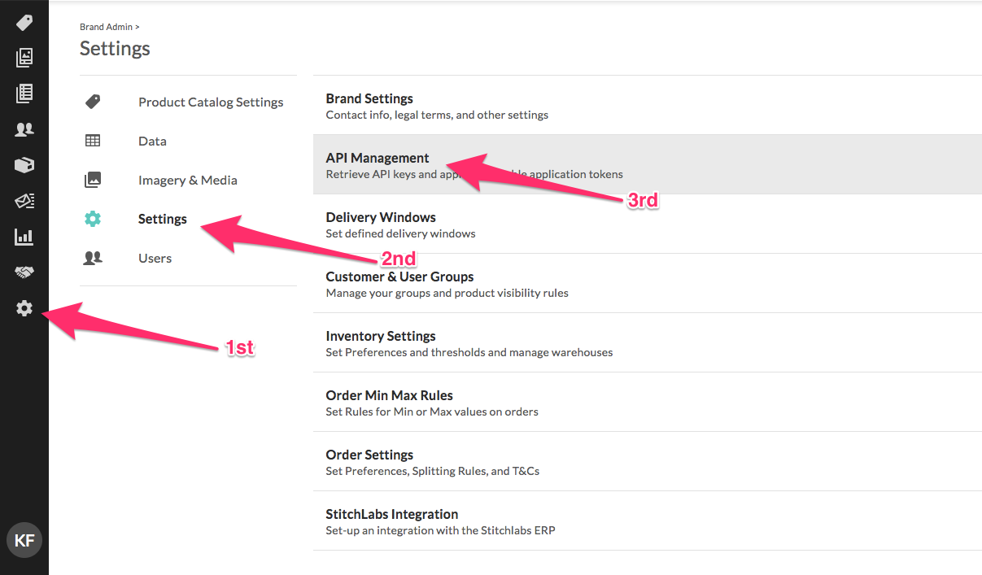Select the Data menu item

(152, 141)
